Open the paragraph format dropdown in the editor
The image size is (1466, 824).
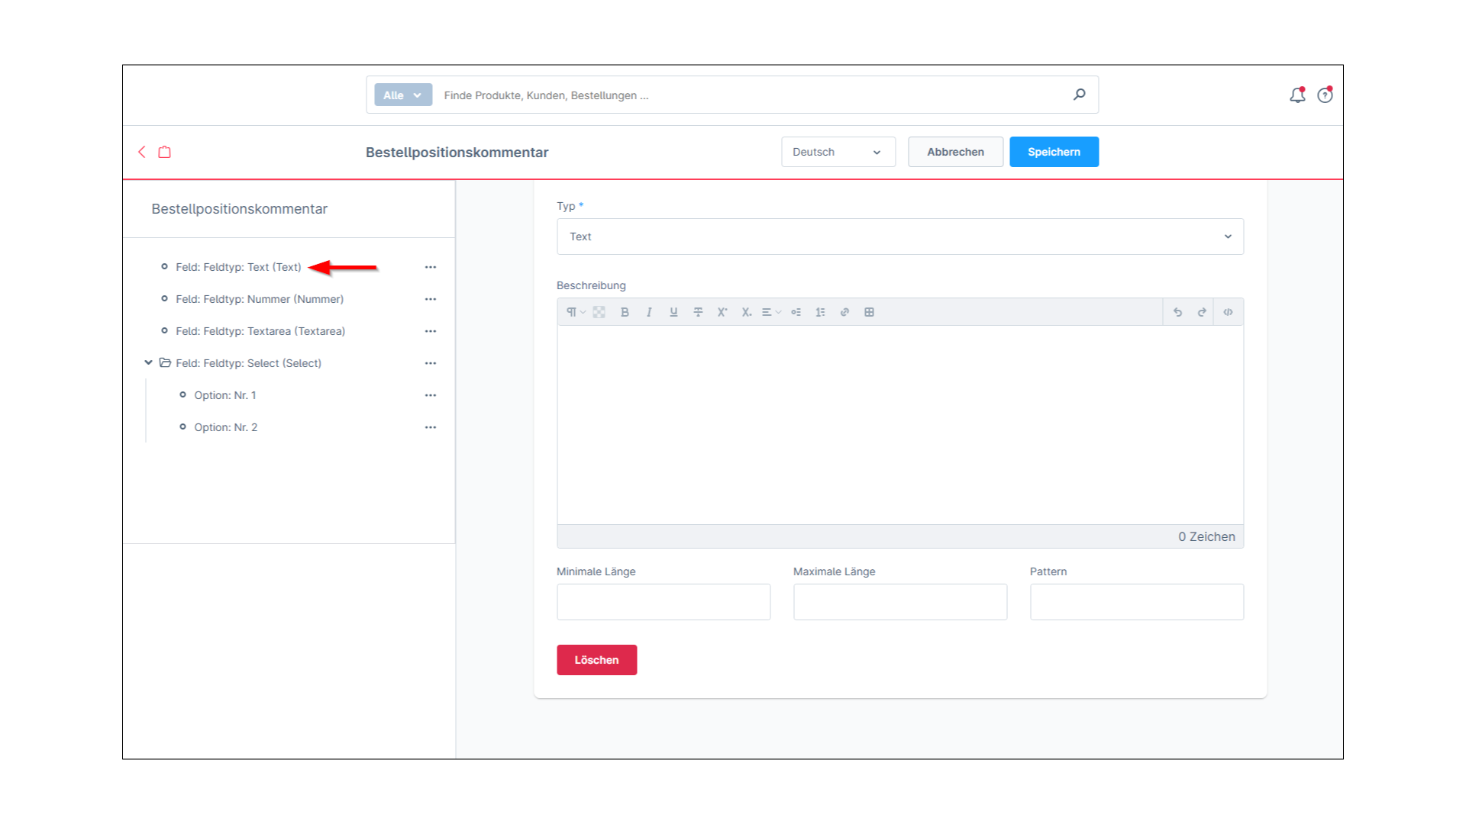click(576, 312)
